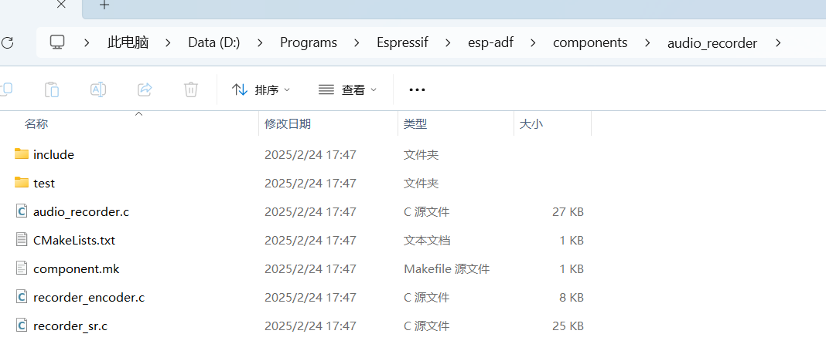Sort by 名称 column header
The height and width of the screenshot is (361, 826).
pyautogui.click(x=36, y=123)
